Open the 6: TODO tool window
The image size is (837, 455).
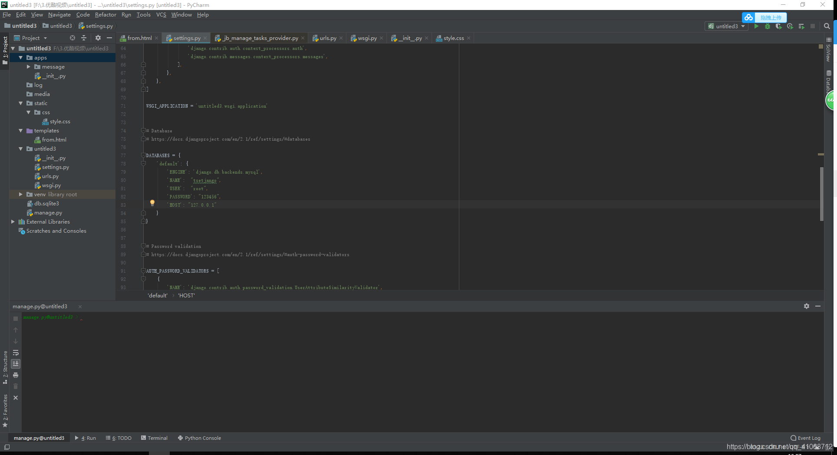(119, 438)
